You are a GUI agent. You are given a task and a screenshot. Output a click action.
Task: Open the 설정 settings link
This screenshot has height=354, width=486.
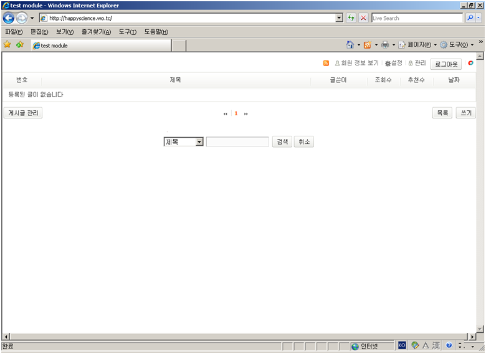click(x=394, y=63)
